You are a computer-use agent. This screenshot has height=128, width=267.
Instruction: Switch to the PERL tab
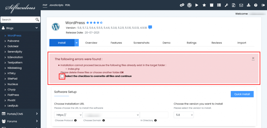coord(68,5)
